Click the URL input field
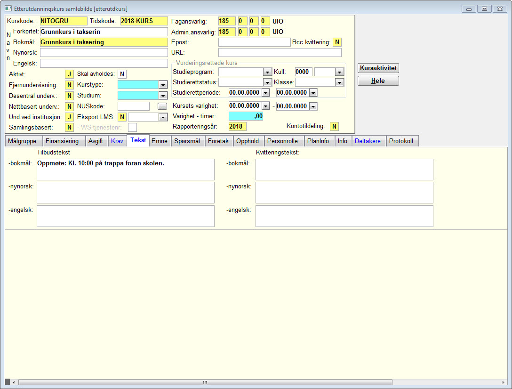Viewport: 512px width, 389px height. click(x=280, y=52)
